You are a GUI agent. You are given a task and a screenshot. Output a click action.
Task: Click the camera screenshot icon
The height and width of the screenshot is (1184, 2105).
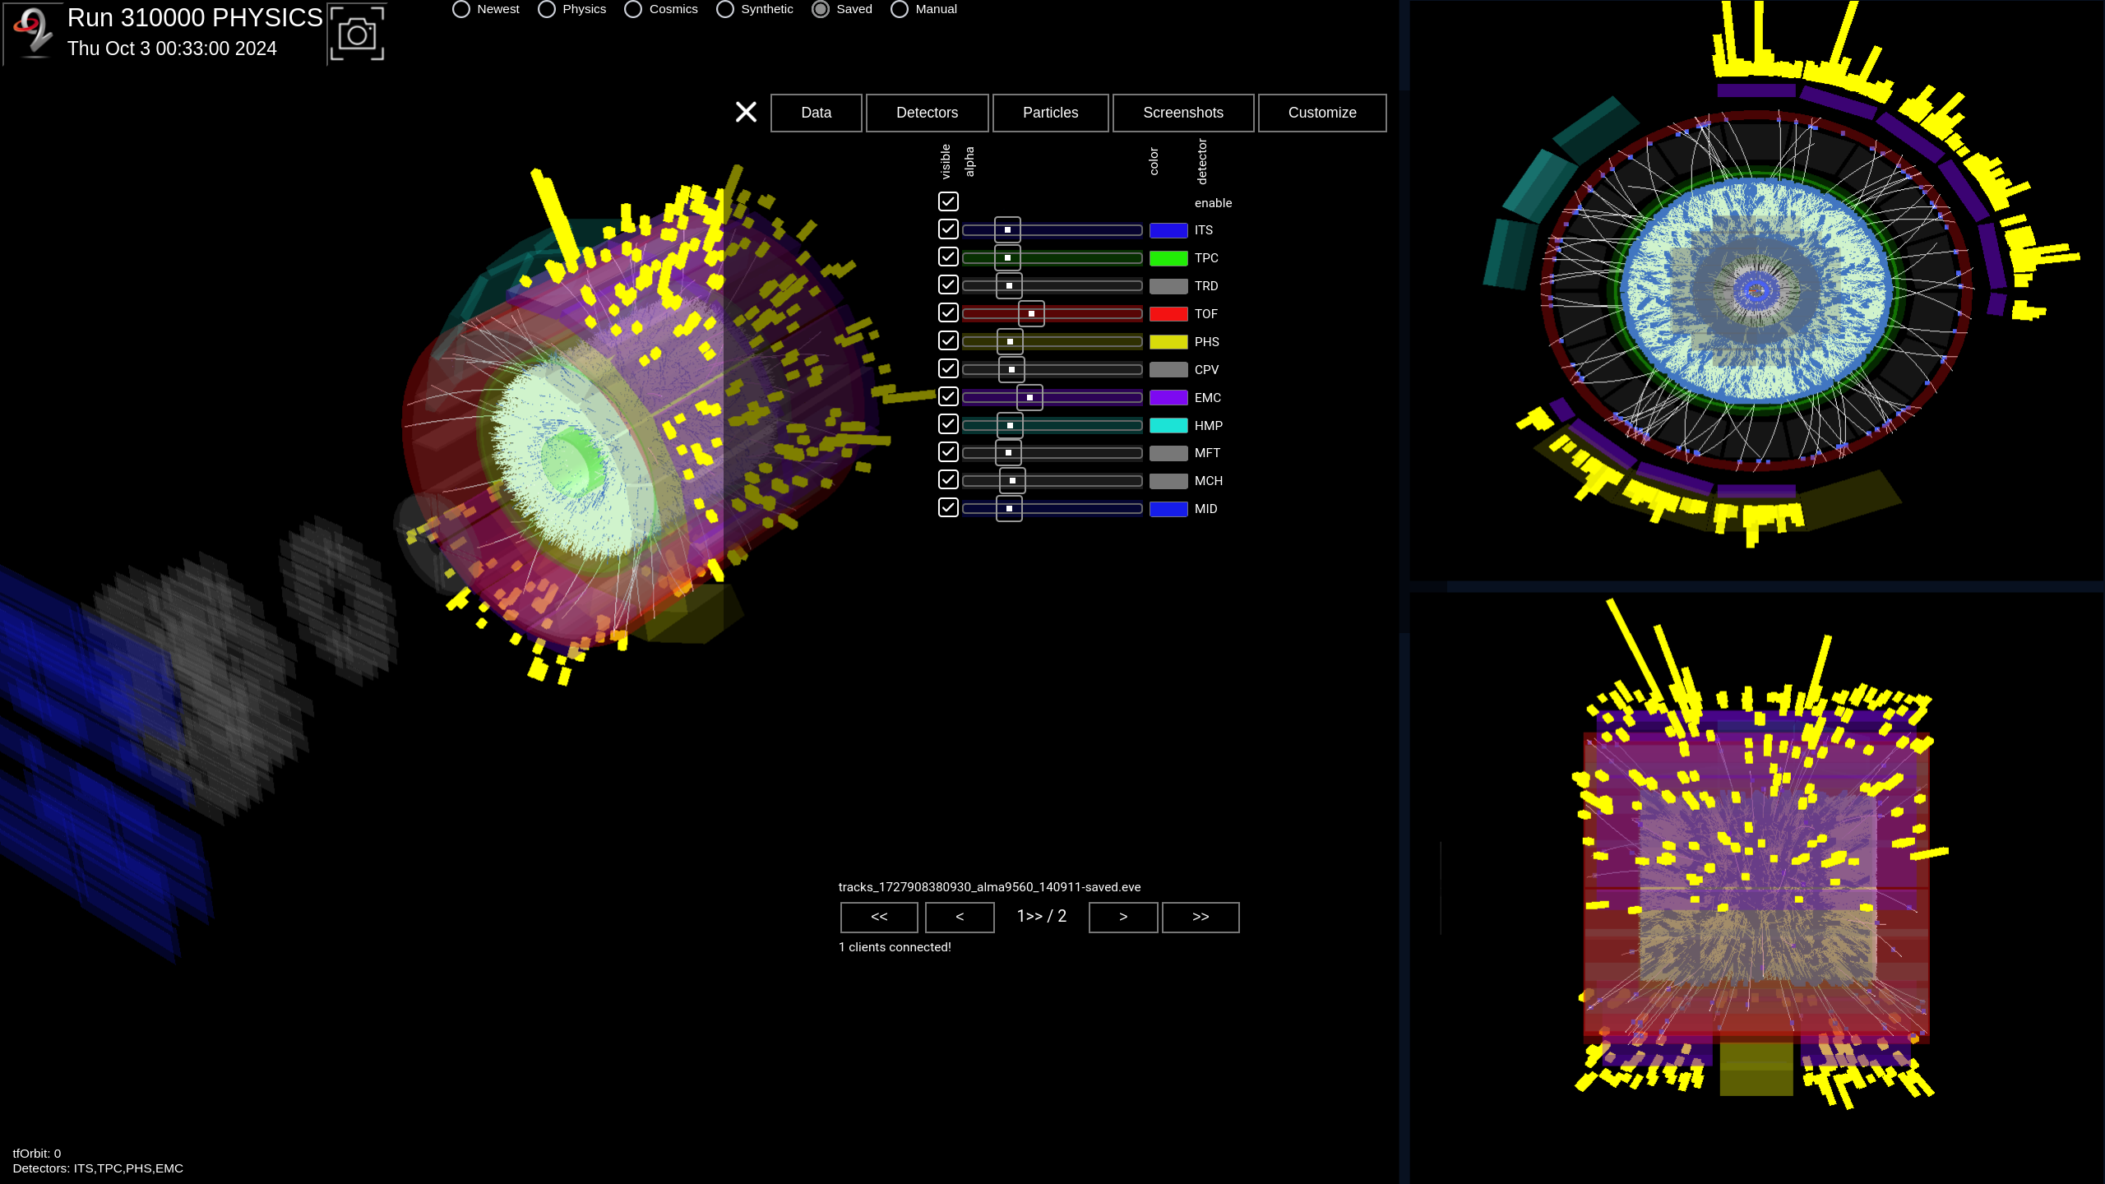357,34
